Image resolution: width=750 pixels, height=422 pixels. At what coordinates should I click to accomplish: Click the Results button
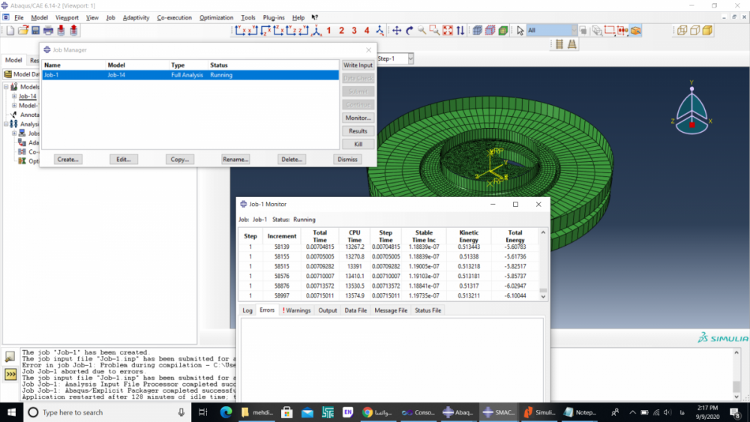click(x=358, y=131)
